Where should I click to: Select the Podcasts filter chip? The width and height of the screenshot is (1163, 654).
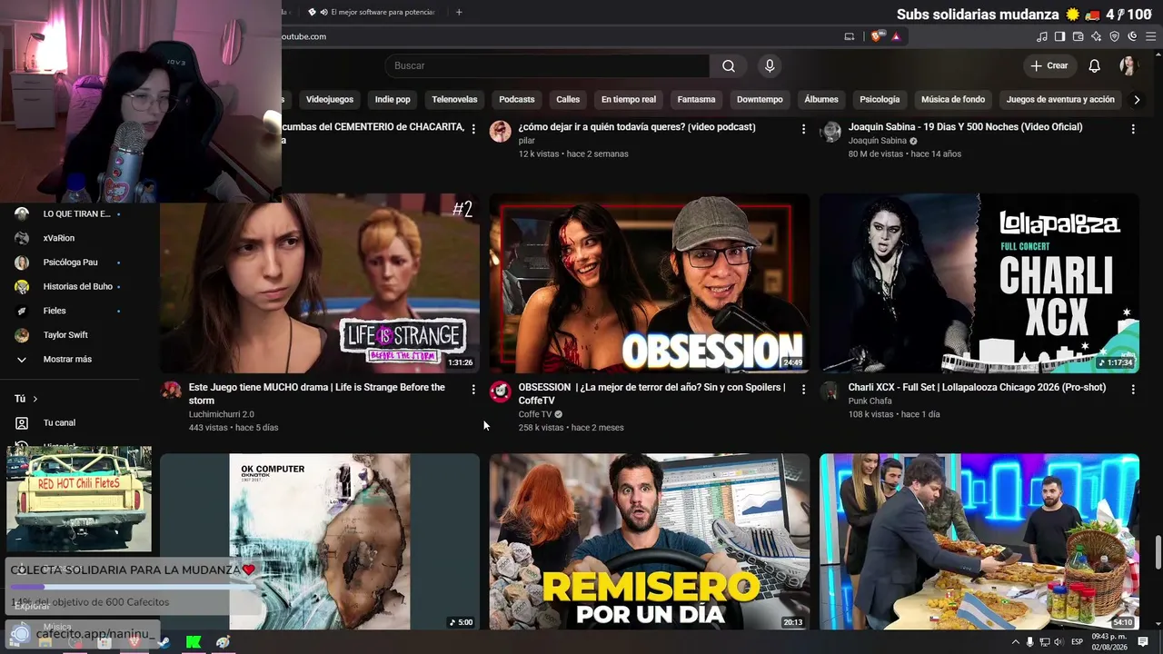517,100
